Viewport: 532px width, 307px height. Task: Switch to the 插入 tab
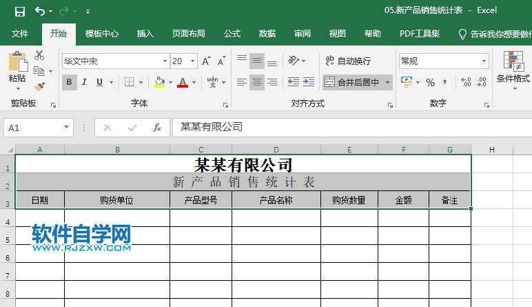(145, 34)
